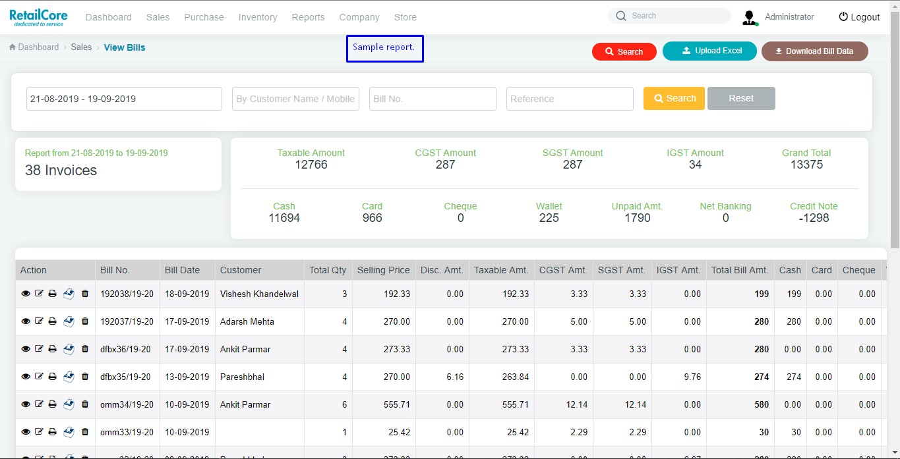Viewport: 900px width, 459px height.
Task: Click the 38 Invoices summary text
Action: pyautogui.click(x=61, y=170)
